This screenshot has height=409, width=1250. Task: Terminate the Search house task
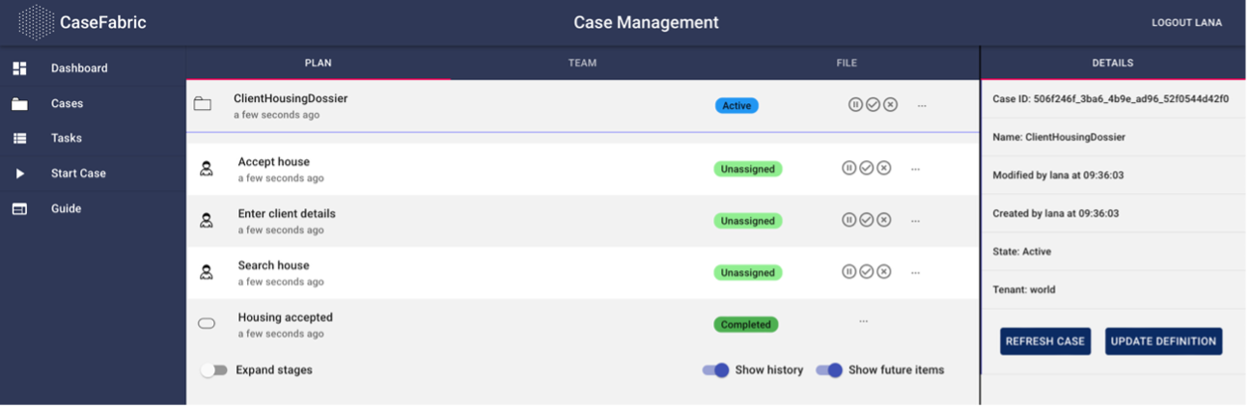884,272
